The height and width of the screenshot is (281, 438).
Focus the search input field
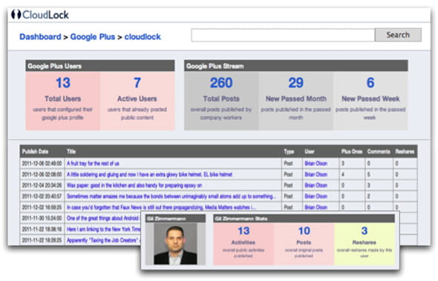[283, 35]
